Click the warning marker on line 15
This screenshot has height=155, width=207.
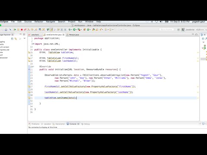(x=29, y=53)
